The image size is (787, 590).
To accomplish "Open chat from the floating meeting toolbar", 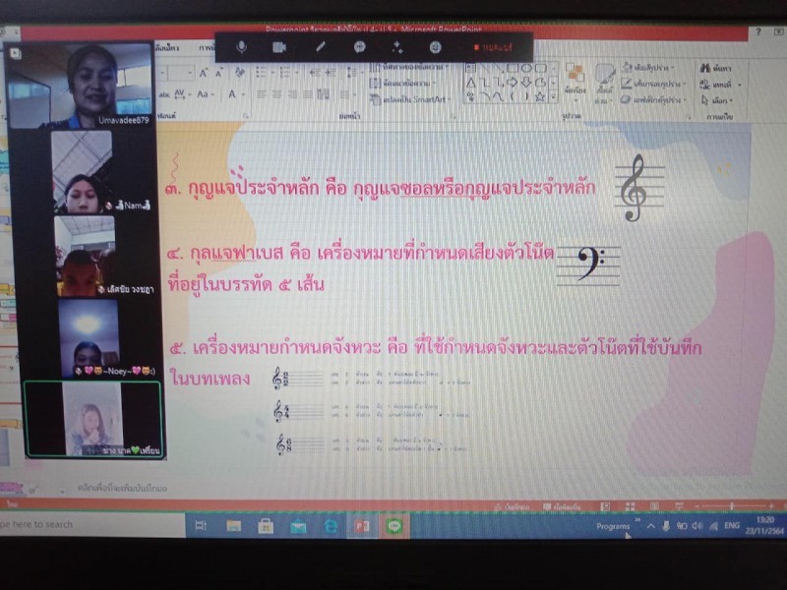I will 360,47.
